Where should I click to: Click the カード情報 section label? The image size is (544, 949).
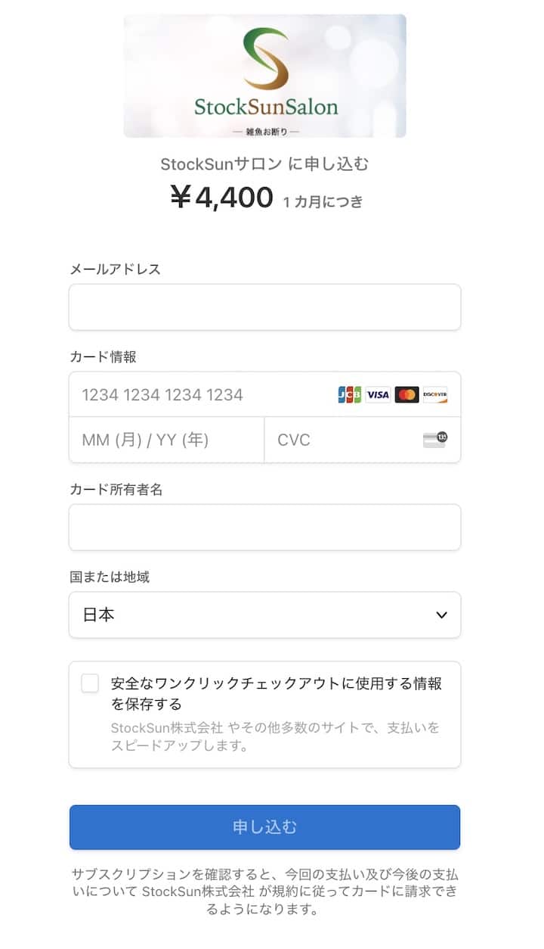pyautogui.click(x=103, y=356)
